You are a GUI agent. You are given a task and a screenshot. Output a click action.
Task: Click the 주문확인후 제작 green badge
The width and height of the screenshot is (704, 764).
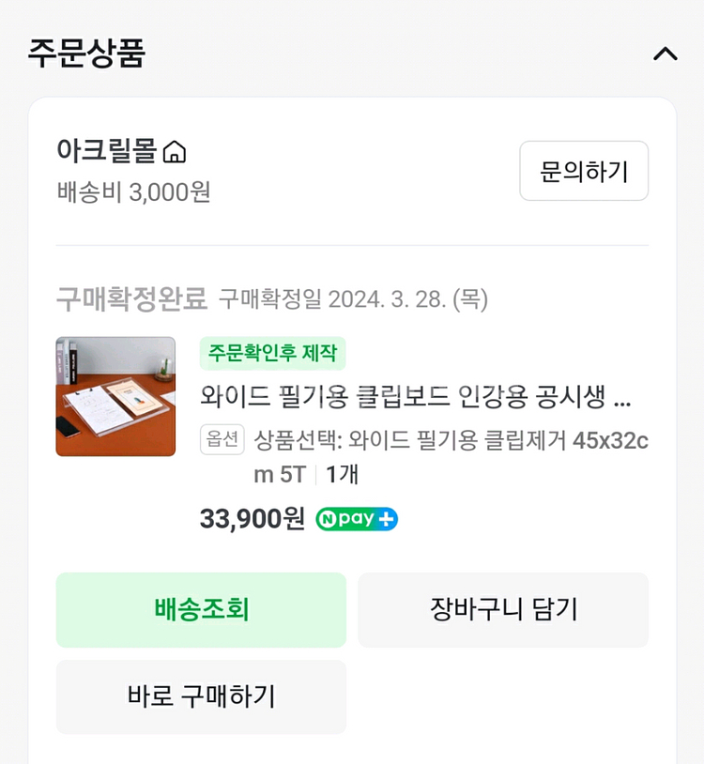point(272,354)
